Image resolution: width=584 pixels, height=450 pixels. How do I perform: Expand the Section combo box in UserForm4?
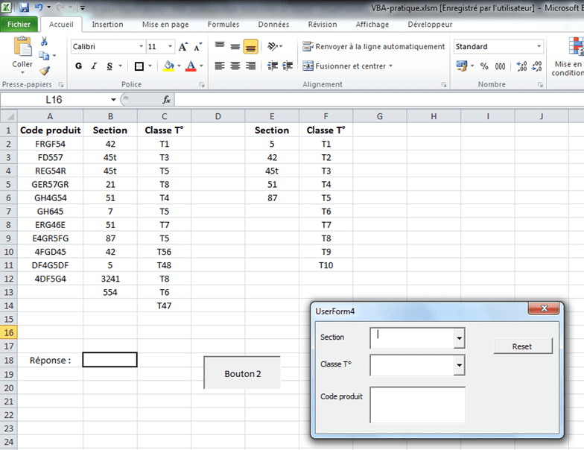pos(459,339)
